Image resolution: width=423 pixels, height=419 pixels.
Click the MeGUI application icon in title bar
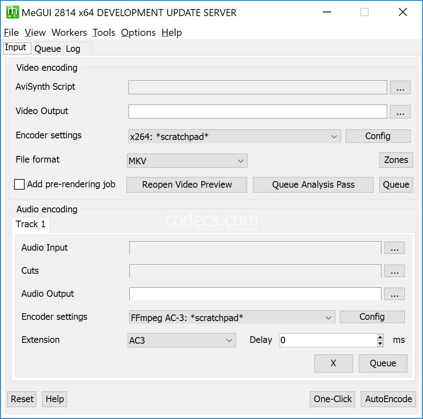pos(12,12)
